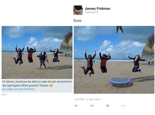Image resolution: width=155 pixels, height=115 pixels.
Task: Click the kiss emoji in the request
Action: 51,85
